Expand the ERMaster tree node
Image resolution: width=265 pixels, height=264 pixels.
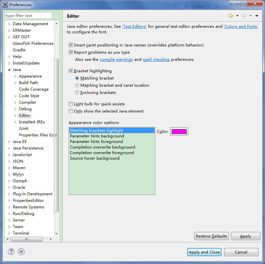point(9,31)
